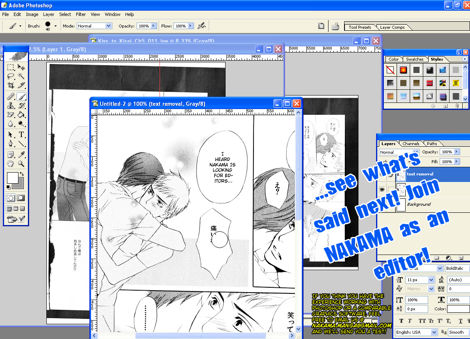Switch to the Swatches tab

(415, 59)
